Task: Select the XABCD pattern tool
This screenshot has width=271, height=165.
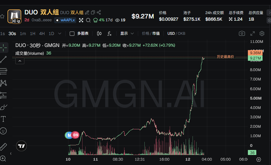Action: (4, 83)
